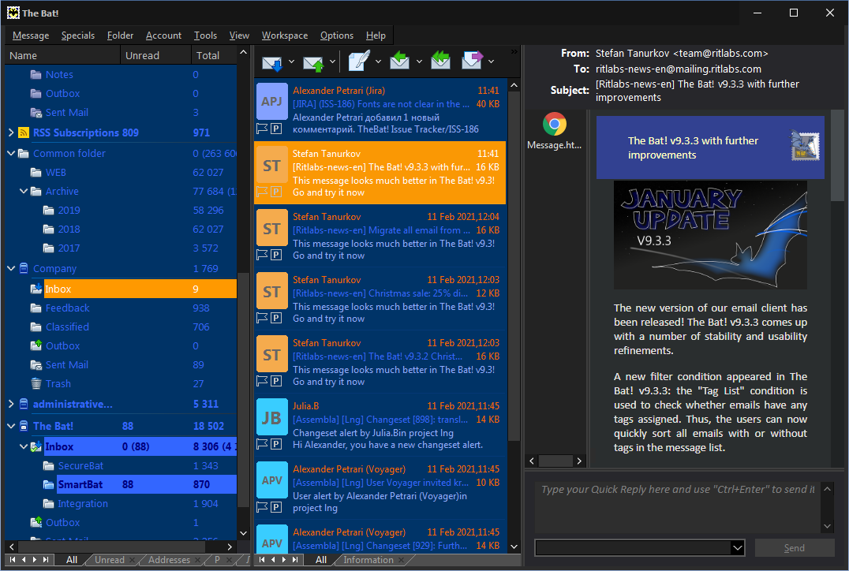
Task: Open the Message menu
Action: [x=31, y=35]
